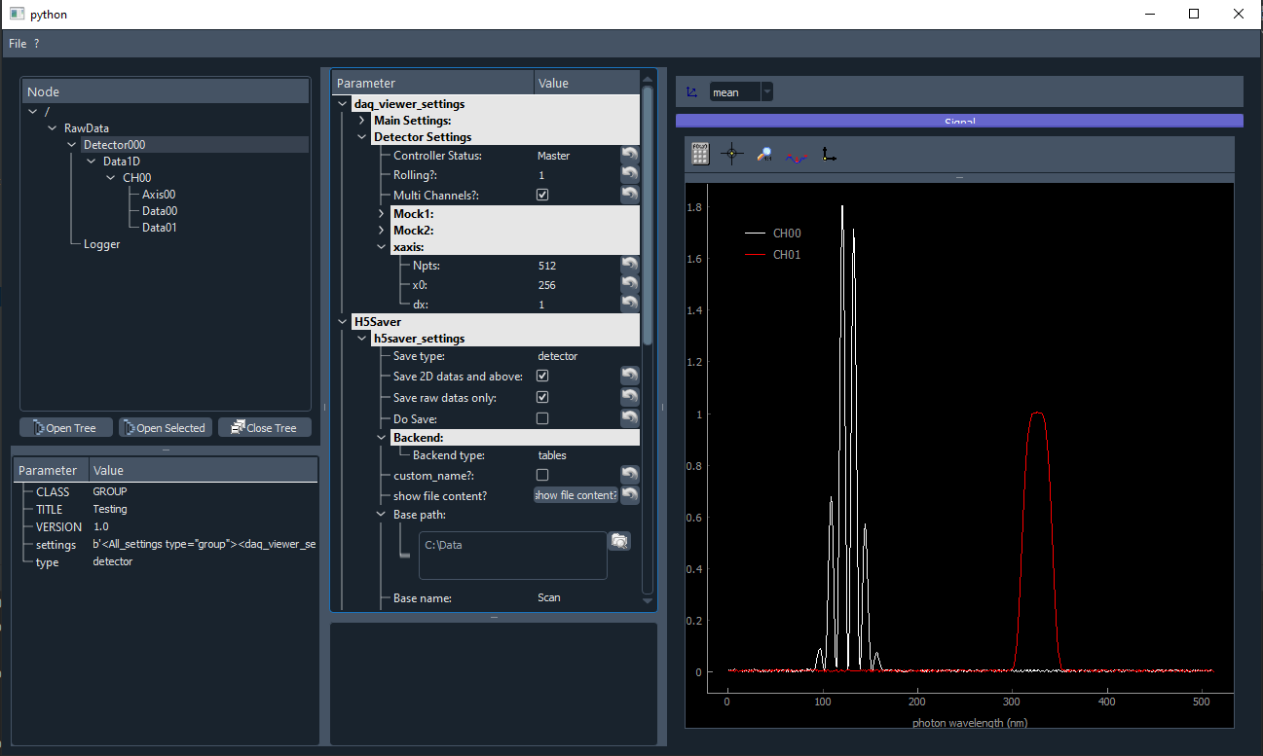This screenshot has height=756, width=1263.
Task: Reset Controller Status value with its revert arrow
Action: pyautogui.click(x=630, y=155)
